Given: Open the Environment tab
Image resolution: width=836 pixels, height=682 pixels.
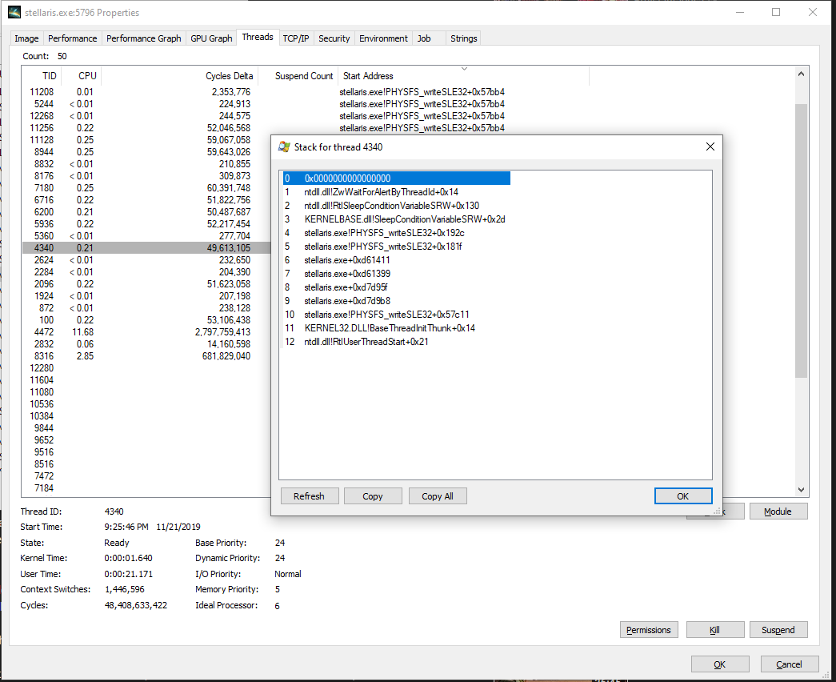Looking at the screenshot, I should pos(383,38).
